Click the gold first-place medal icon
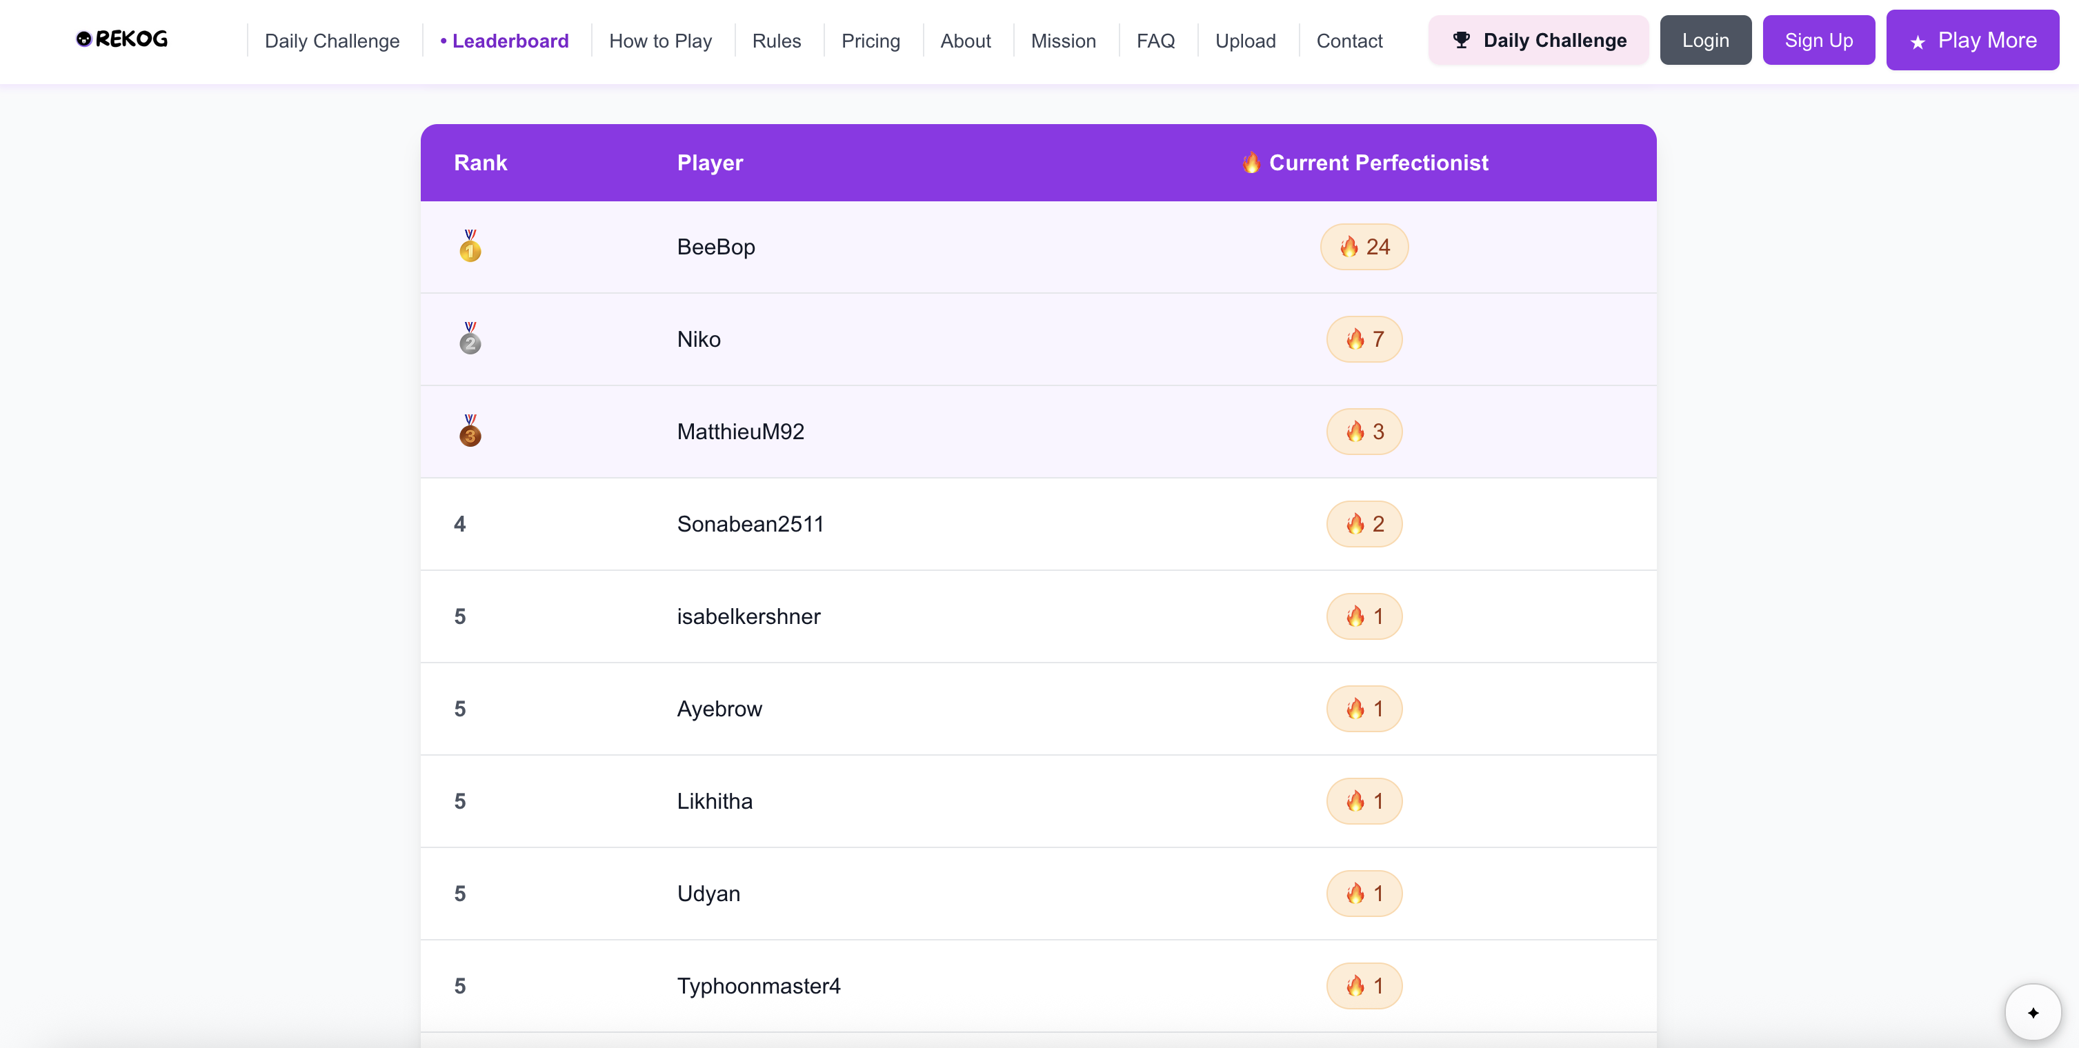Image resolution: width=2079 pixels, height=1048 pixels. tap(470, 246)
